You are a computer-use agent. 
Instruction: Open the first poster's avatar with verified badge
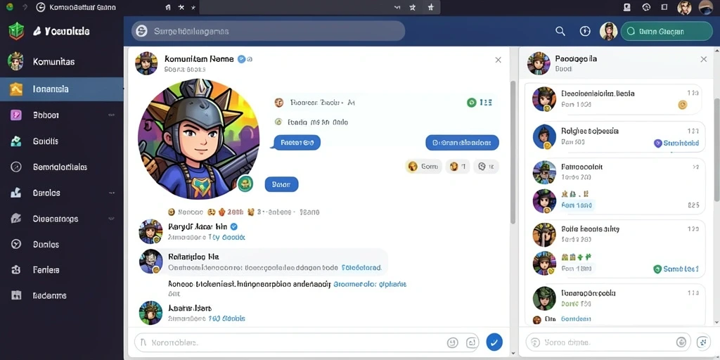[x=150, y=231]
